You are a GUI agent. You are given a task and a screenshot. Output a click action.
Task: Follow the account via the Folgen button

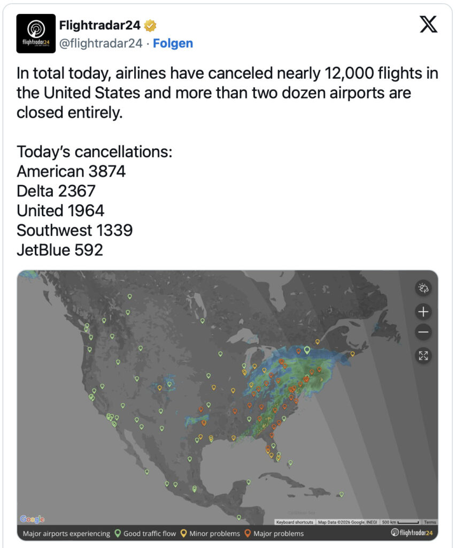tap(173, 43)
